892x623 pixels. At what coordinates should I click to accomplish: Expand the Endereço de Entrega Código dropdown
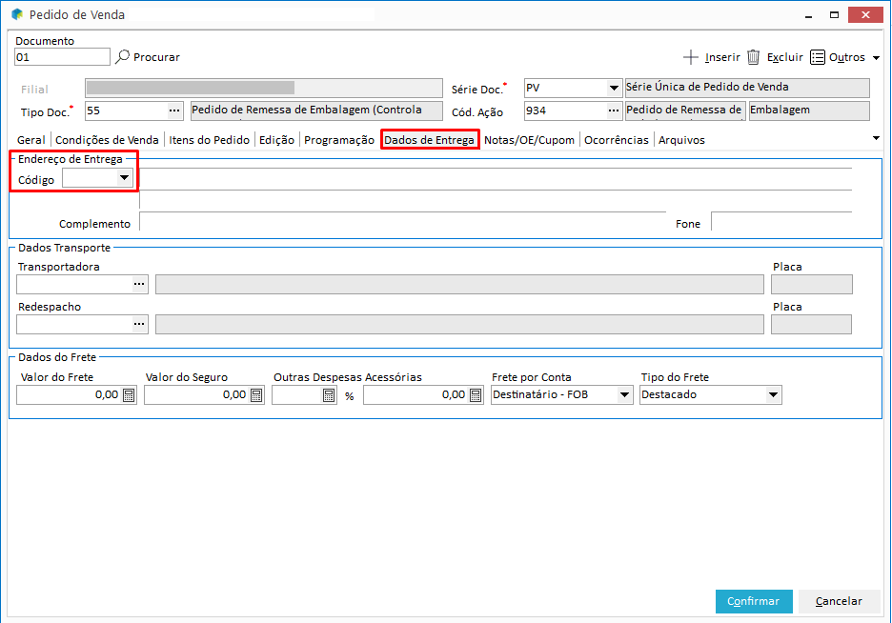(124, 178)
